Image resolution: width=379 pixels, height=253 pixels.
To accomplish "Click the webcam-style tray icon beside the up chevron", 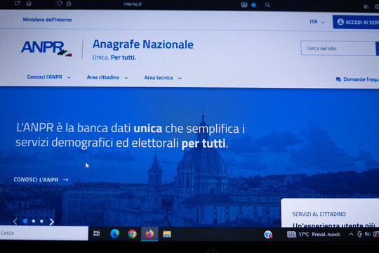I will [359, 234].
